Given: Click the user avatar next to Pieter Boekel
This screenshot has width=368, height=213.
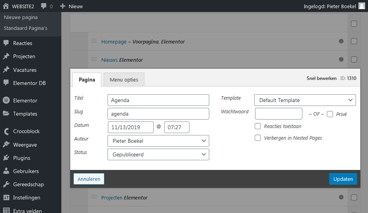Looking at the screenshot, I should (x=361, y=6).
